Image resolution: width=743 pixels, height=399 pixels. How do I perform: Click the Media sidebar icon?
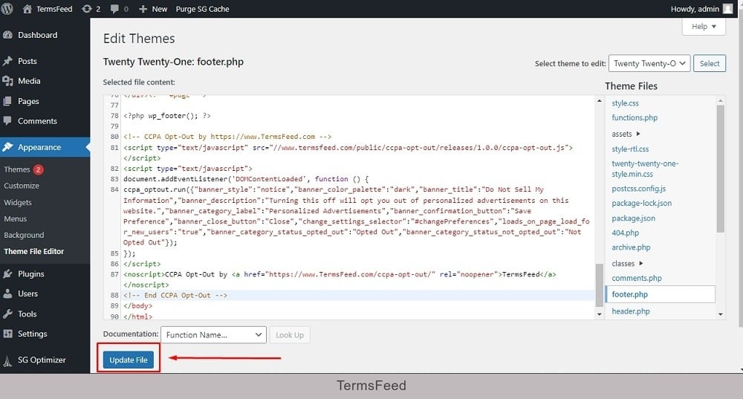pos(7,81)
